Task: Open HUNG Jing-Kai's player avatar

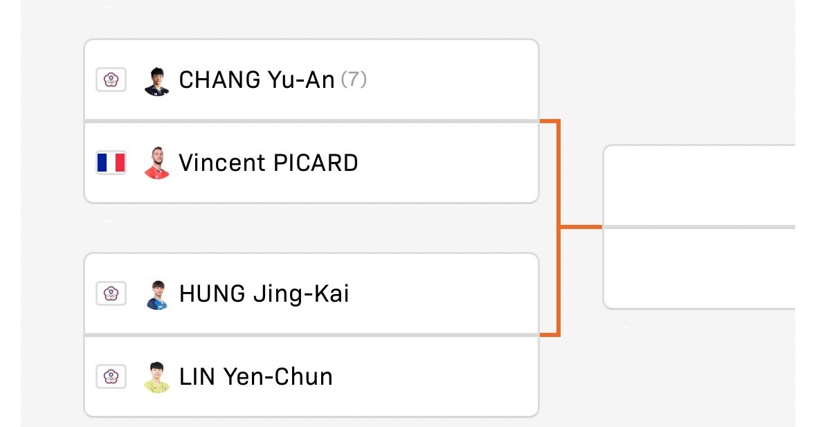Action: coord(156,295)
